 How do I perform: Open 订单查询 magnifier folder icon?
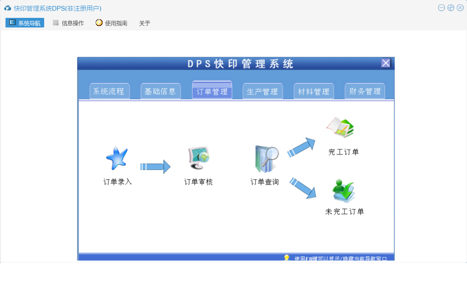point(267,159)
